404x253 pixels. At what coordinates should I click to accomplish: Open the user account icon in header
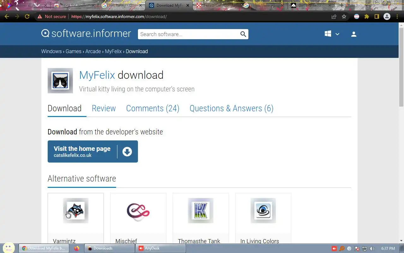point(354,34)
